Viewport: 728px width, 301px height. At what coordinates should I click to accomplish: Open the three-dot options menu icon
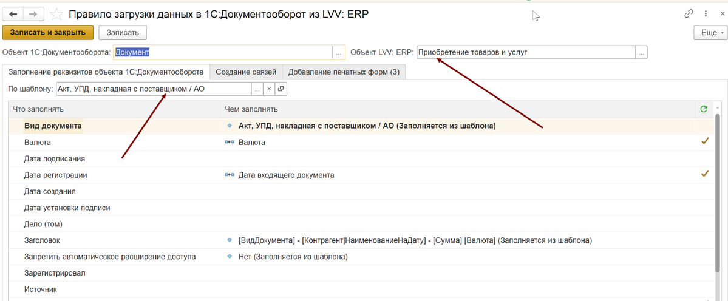706,13
